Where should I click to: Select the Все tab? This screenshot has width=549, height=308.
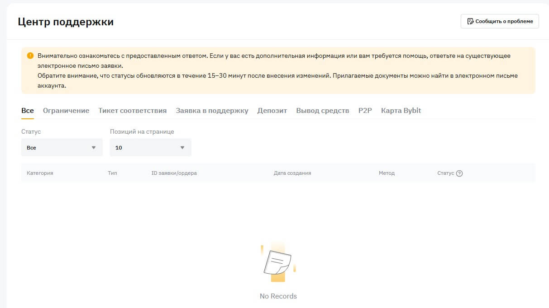pyautogui.click(x=28, y=111)
